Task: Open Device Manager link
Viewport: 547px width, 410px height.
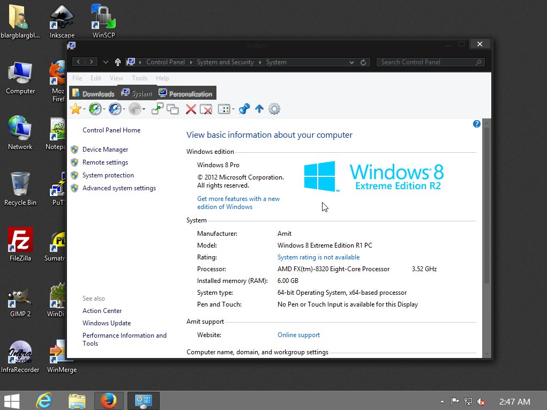Action: (105, 150)
